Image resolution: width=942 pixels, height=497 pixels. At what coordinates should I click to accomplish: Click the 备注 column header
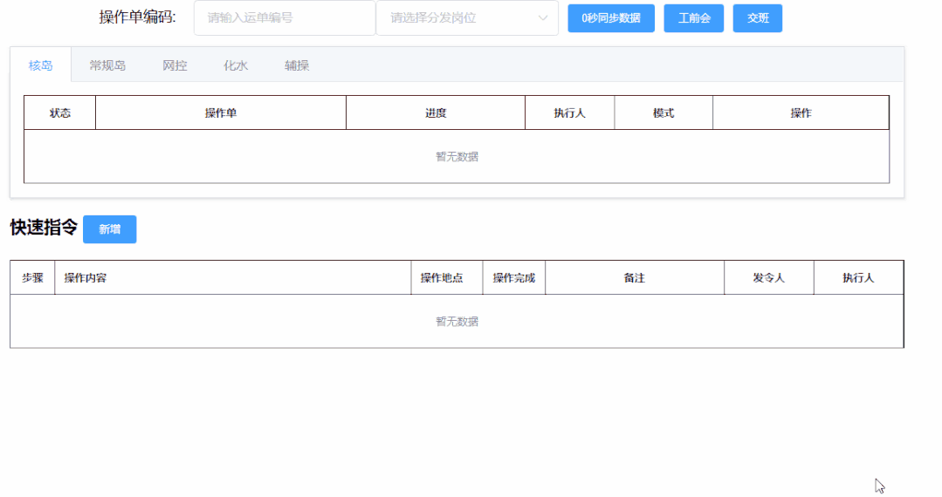(x=634, y=278)
